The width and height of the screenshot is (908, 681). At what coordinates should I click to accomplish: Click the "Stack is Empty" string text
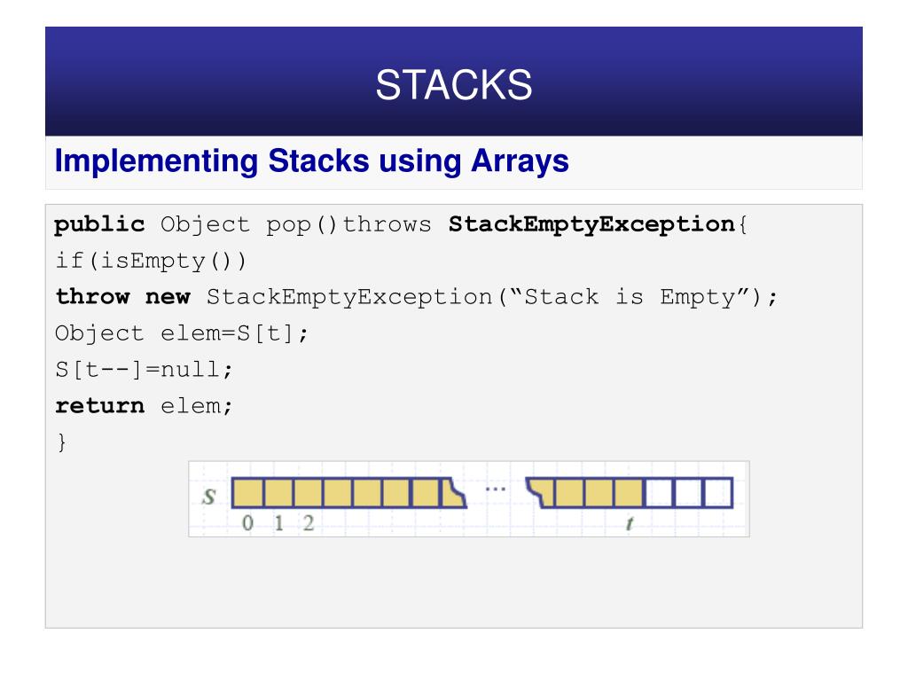630,297
